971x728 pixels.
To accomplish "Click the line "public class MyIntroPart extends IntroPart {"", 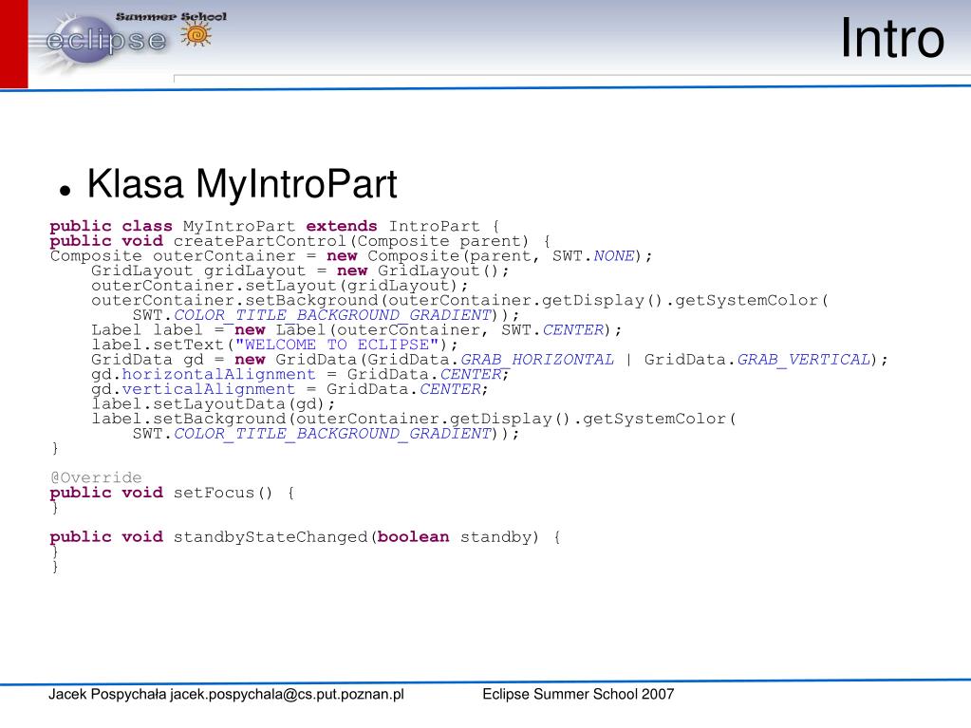I will [x=274, y=227].
